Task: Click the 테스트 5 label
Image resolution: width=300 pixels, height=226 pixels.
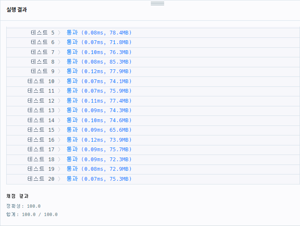Action: click(42, 33)
